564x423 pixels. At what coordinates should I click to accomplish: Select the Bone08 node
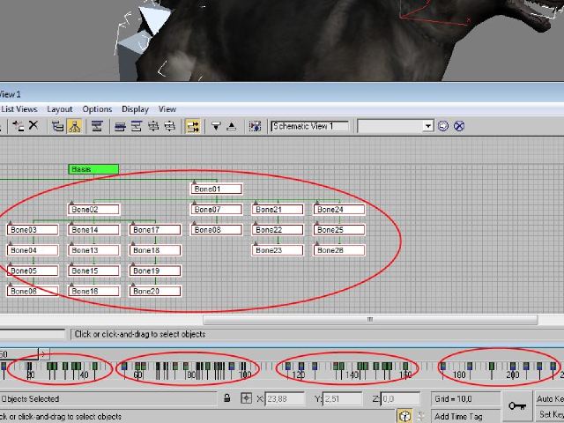217,230
